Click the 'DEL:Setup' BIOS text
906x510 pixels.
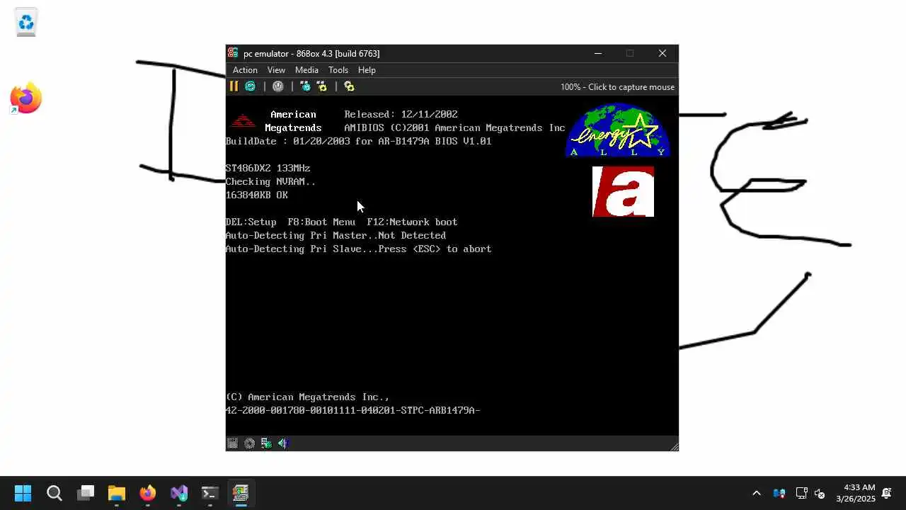251,222
